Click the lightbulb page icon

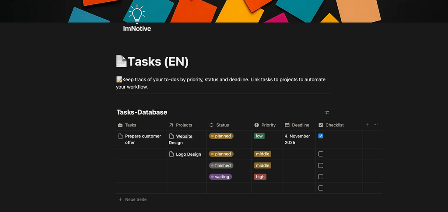[137, 14]
